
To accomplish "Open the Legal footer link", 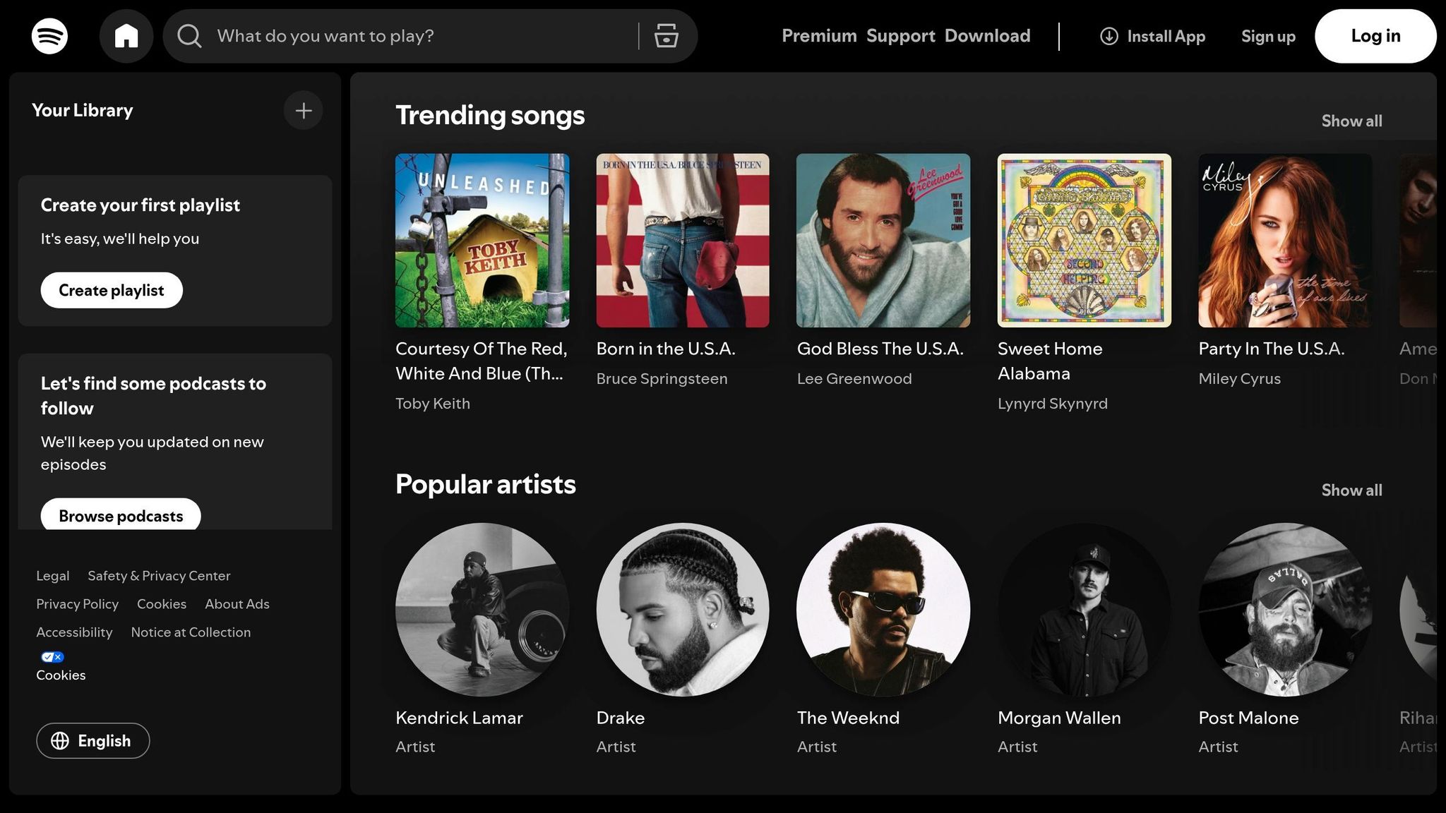I will pos(53,576).
